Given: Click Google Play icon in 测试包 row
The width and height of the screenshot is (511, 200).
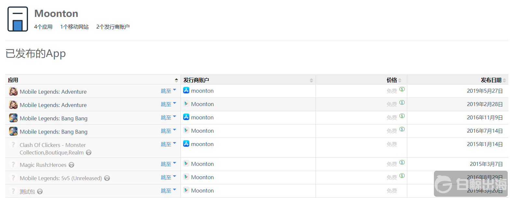Looking at the screenshot, I should (x=186, y=190).
